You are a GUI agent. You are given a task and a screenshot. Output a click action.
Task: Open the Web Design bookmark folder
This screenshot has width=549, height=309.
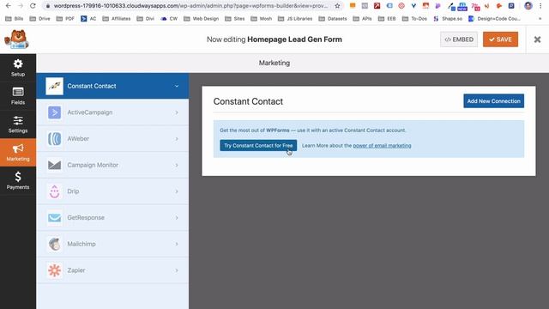tap(201, 19)
